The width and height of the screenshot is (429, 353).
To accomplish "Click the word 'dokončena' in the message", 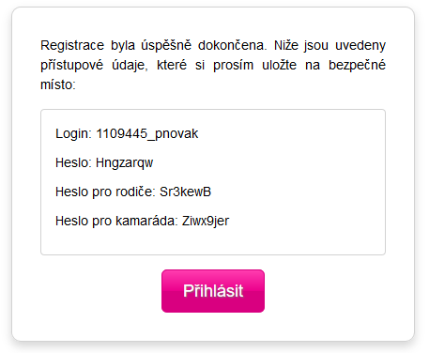I will coord(232,45).
